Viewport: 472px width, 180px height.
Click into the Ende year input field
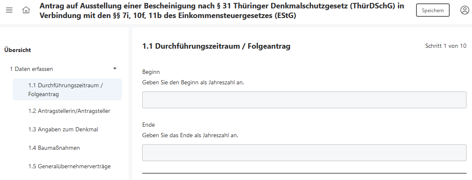click(304, 153)
